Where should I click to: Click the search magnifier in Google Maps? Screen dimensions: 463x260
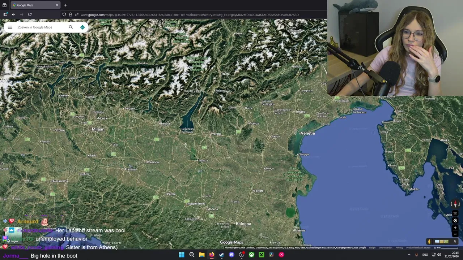71,27
